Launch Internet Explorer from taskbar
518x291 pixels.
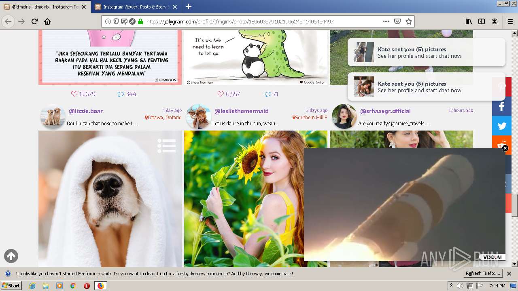32,286
